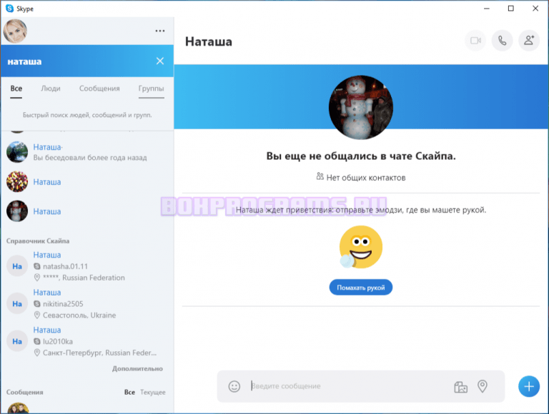Open Наташа contact with snowman avatar

[86, 211]
